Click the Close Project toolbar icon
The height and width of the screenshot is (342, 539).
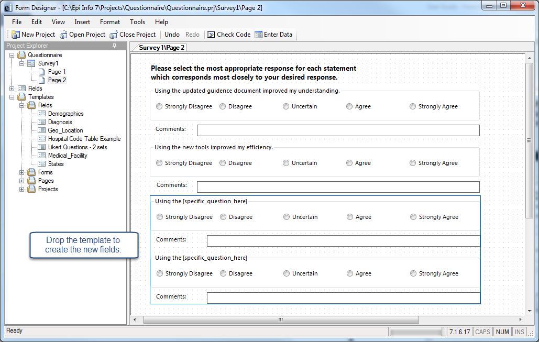tap(114, 35)
